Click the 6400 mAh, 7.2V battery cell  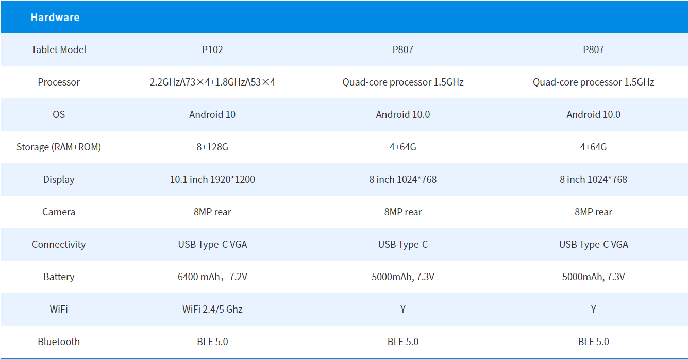pyautogui.click(x=212, y=277)
